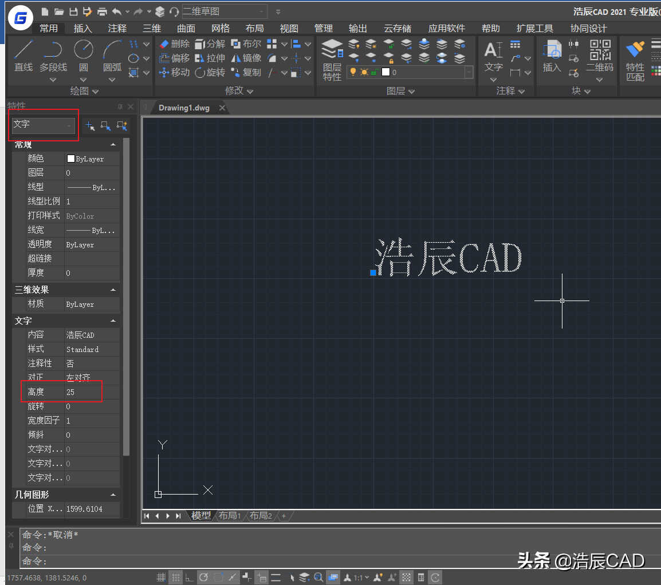Image resolution: width=661 pixels, height=585 pixels.
Task: Click the QR code (二维码) tool
Action: point(600,56)
